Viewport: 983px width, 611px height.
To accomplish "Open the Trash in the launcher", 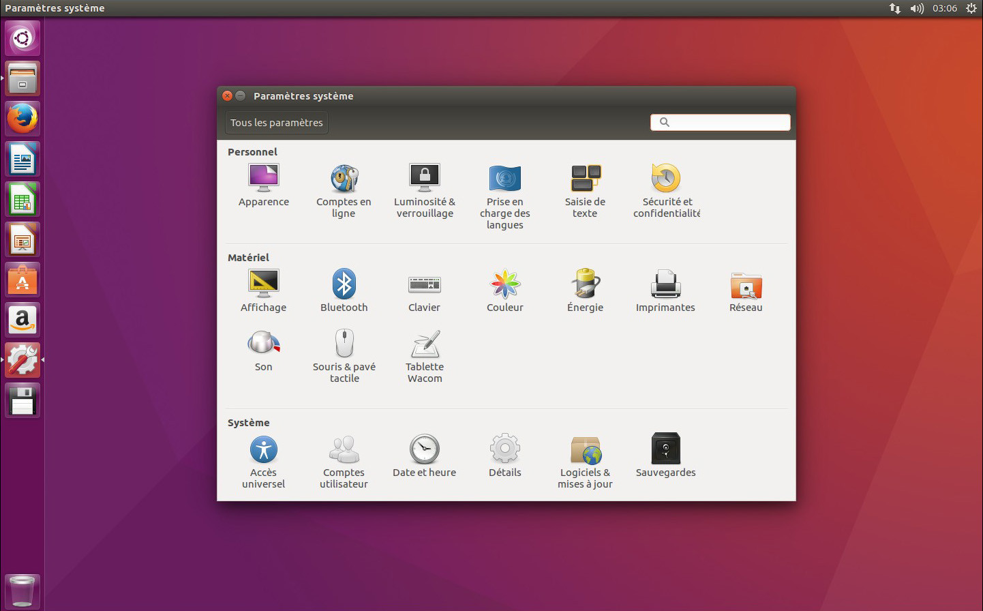I will (x=22, y=591).
